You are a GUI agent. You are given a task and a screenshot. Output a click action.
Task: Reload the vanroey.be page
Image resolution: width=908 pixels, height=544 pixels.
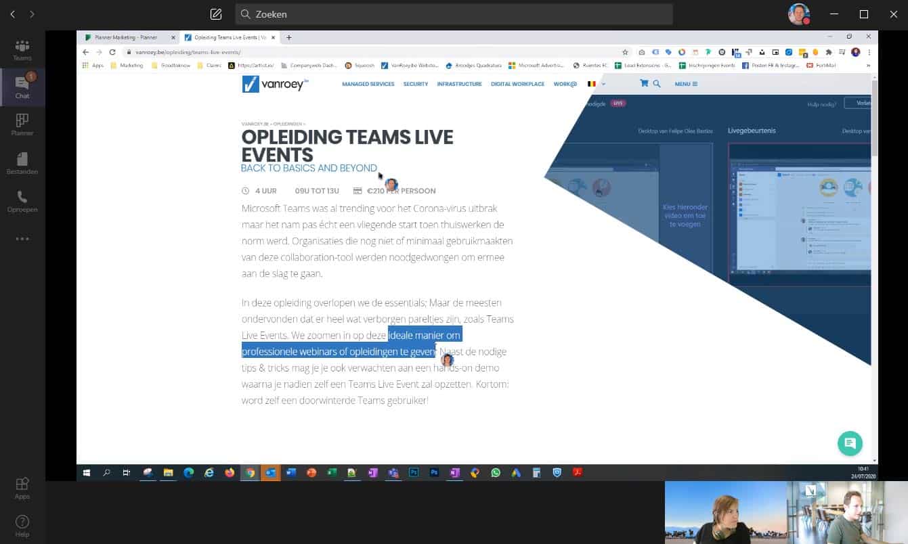point(112,52)
